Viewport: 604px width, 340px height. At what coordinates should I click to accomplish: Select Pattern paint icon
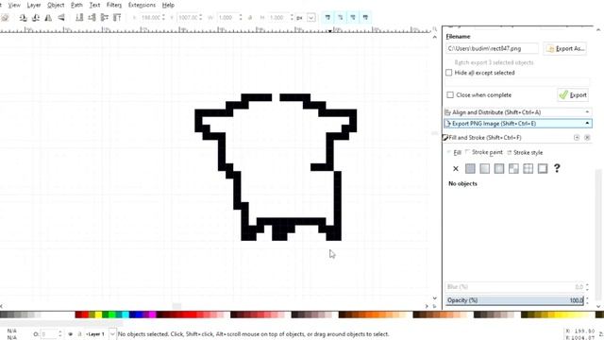pos(528,168)
